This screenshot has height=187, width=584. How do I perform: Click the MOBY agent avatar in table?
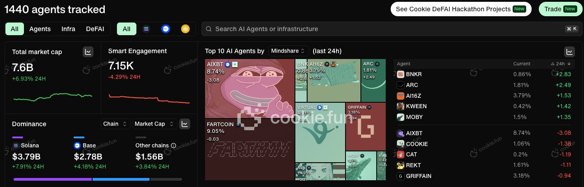pos(400,117)
